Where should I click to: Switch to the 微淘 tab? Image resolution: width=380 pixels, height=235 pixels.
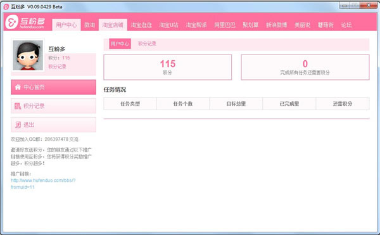(x=90, y=25)
